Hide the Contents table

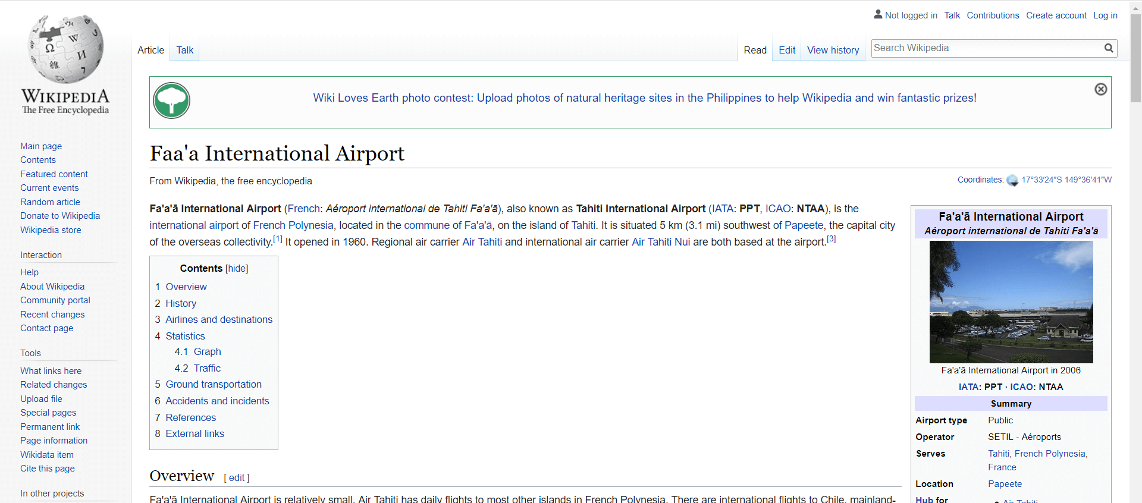[x=237, y=268]
